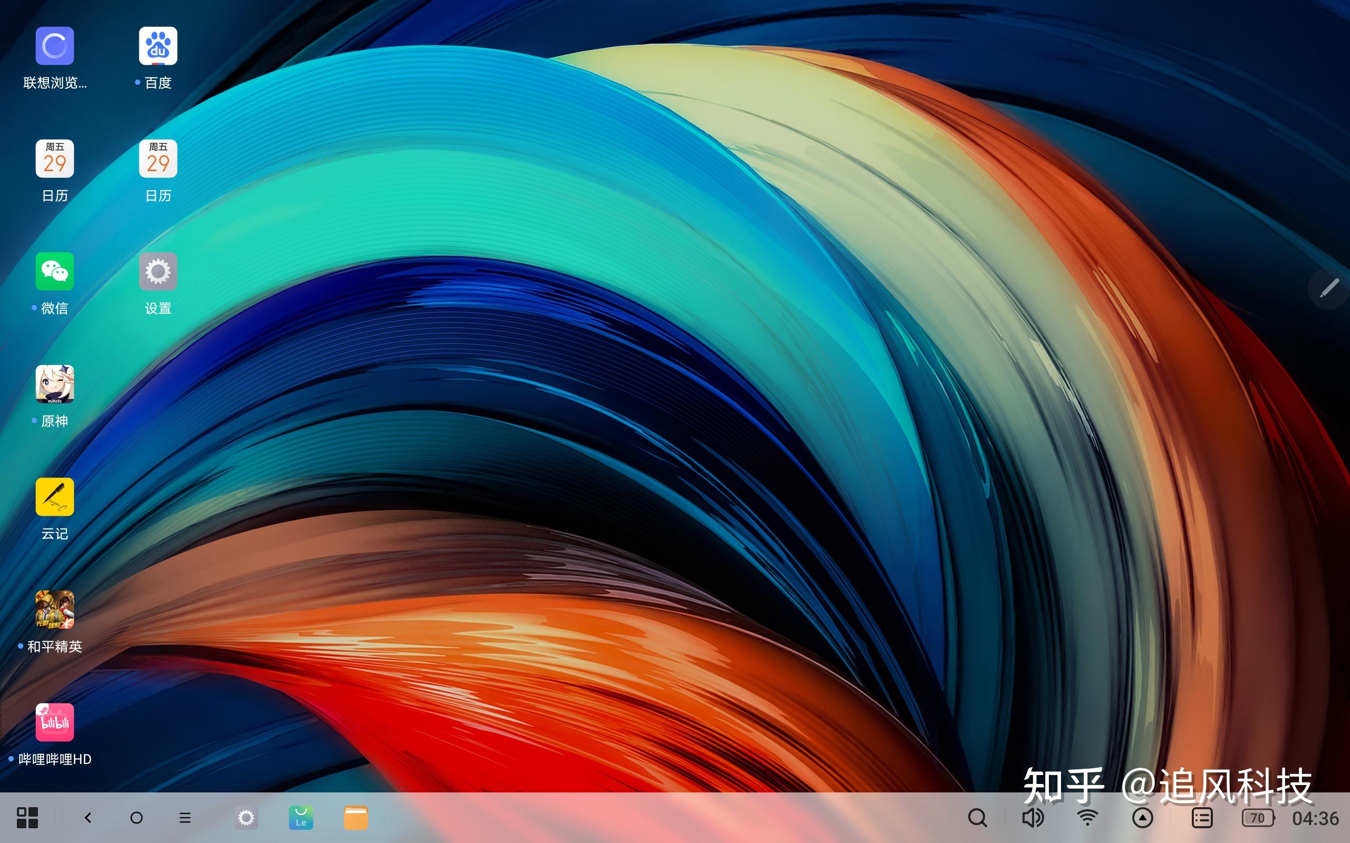Viewport: 1350px width, 843px height.
Task: Open the notification list icon in taskbar
Action: pyautogui.click(x=1202, y=818)
